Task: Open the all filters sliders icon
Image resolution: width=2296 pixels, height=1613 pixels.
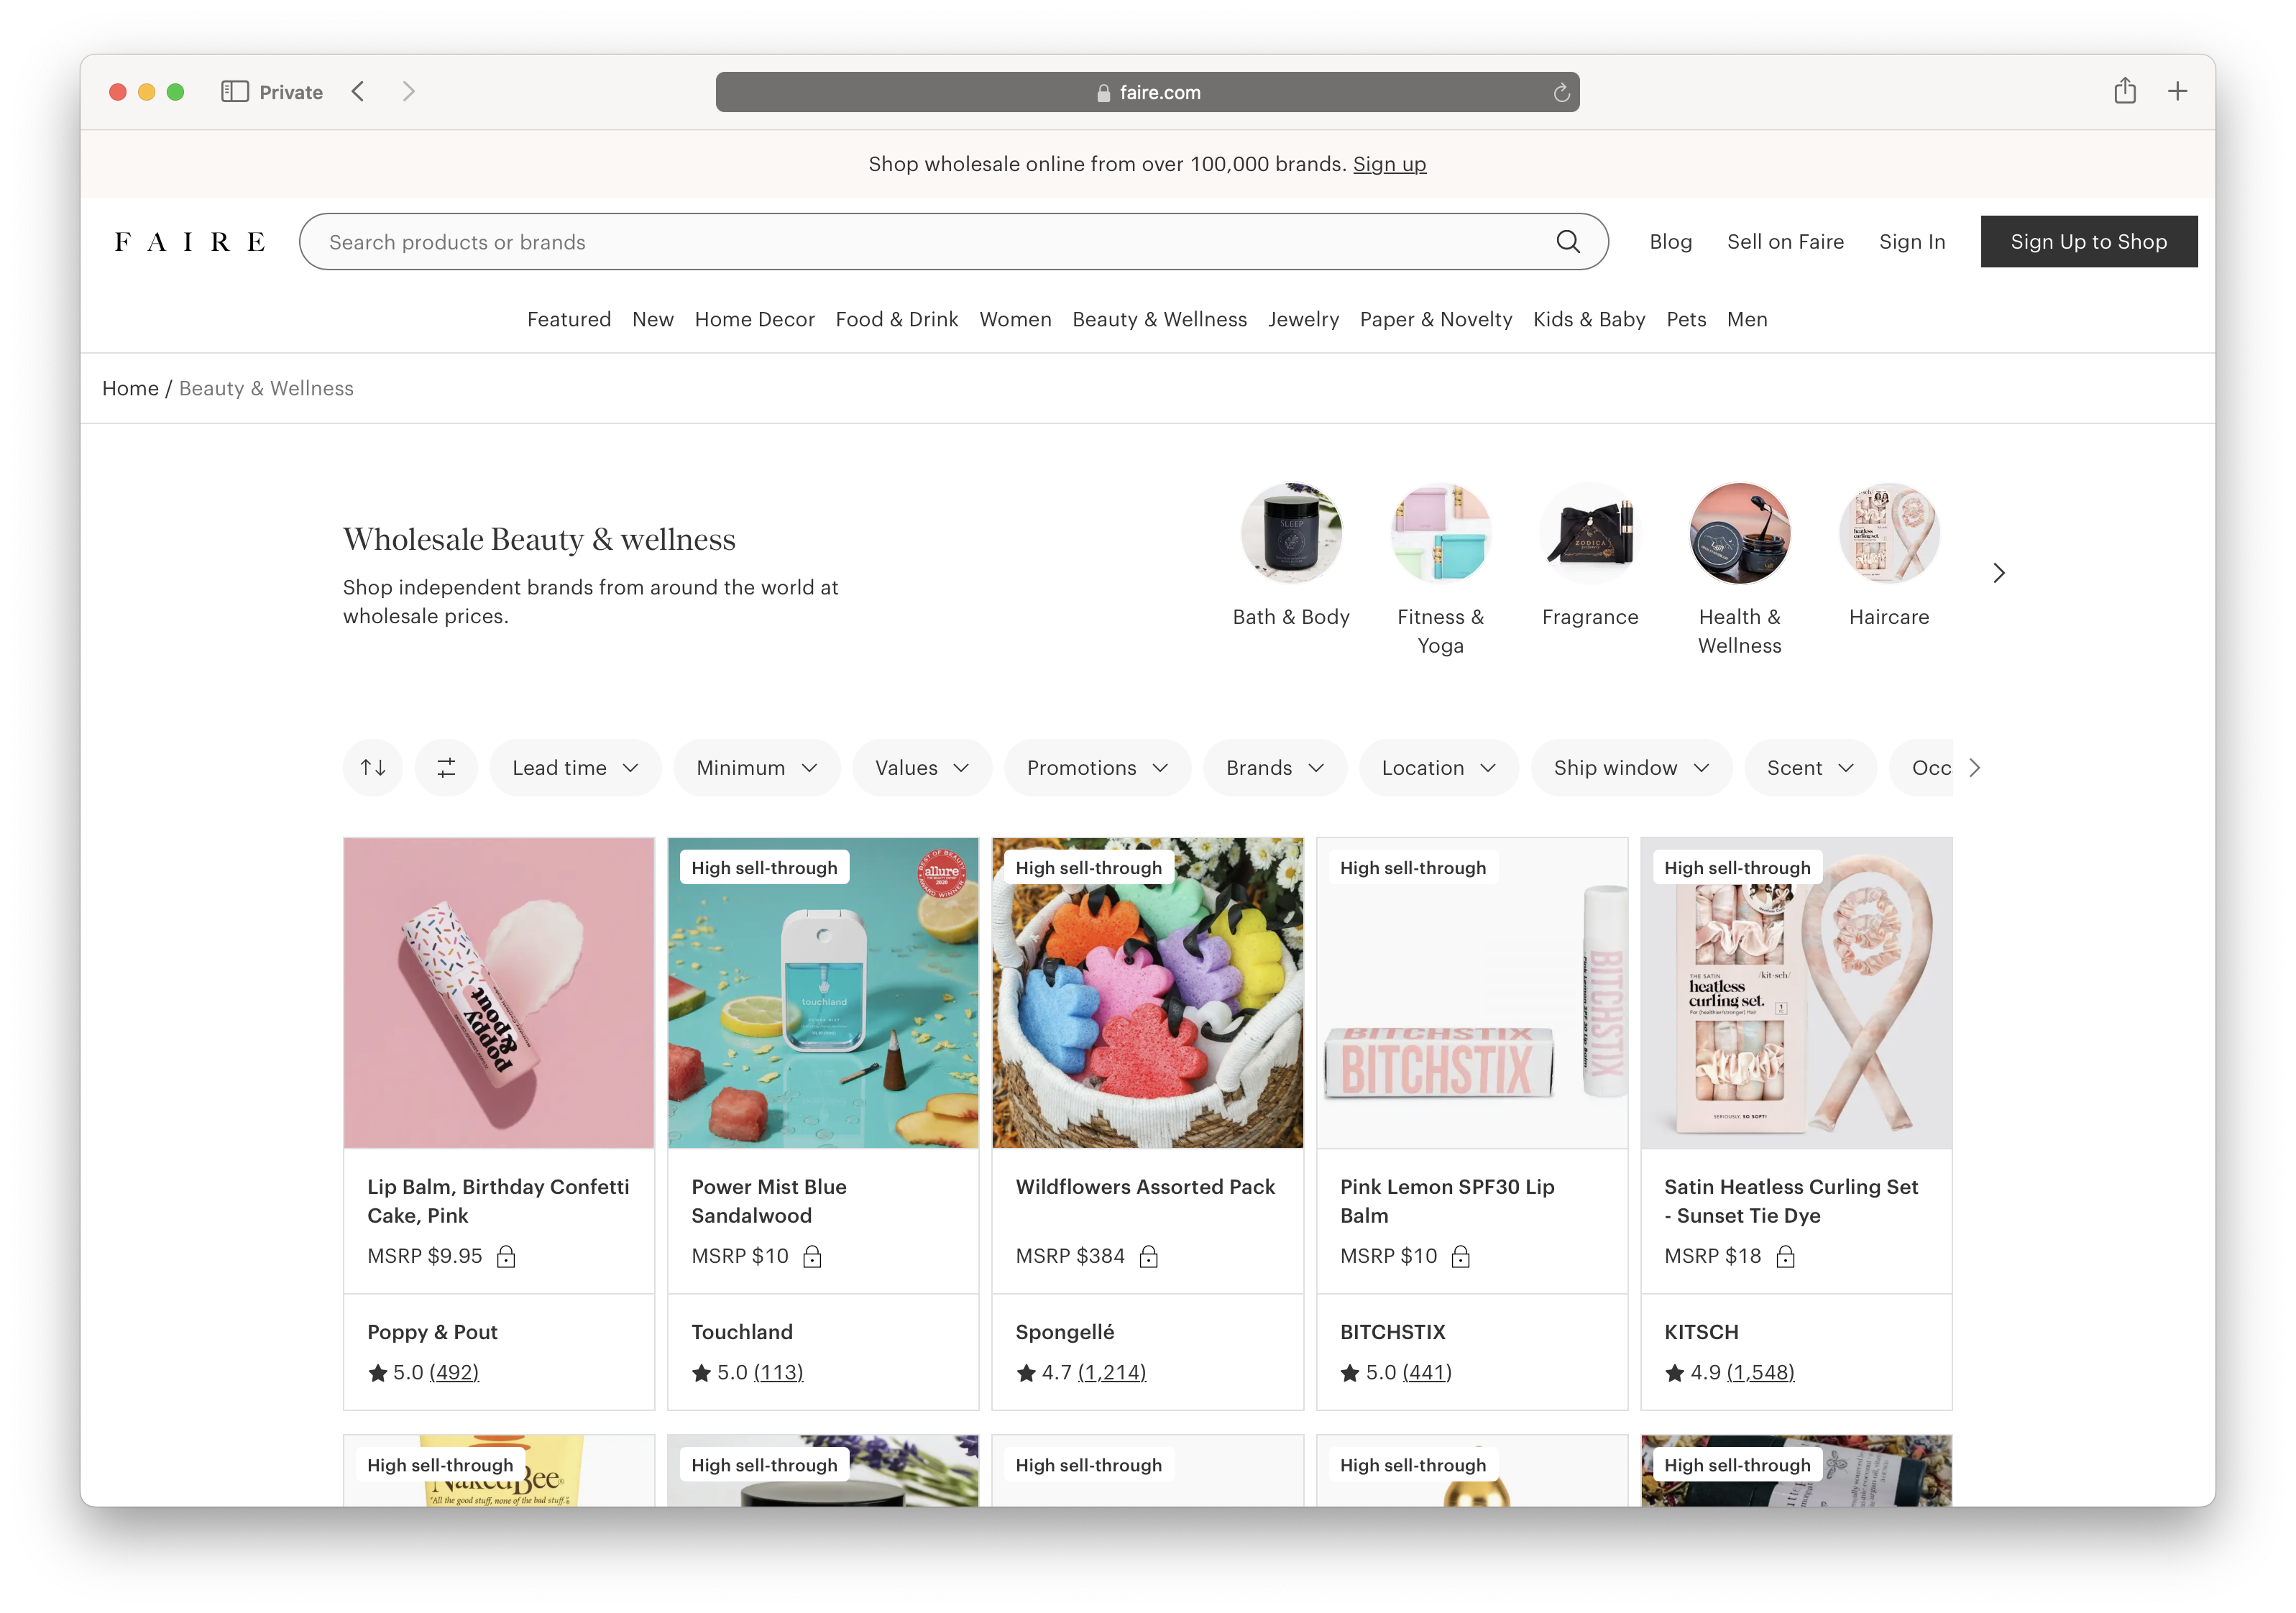Action: click(x=446, y=767)
